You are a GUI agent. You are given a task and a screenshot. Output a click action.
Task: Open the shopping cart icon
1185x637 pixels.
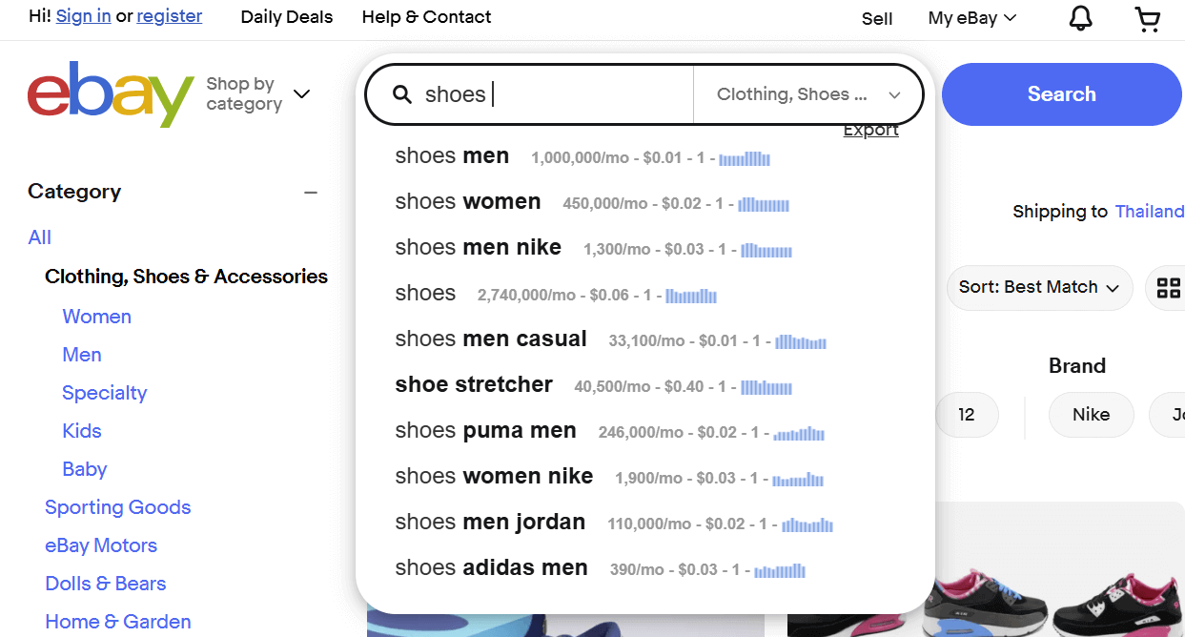tap(1148, 18)
